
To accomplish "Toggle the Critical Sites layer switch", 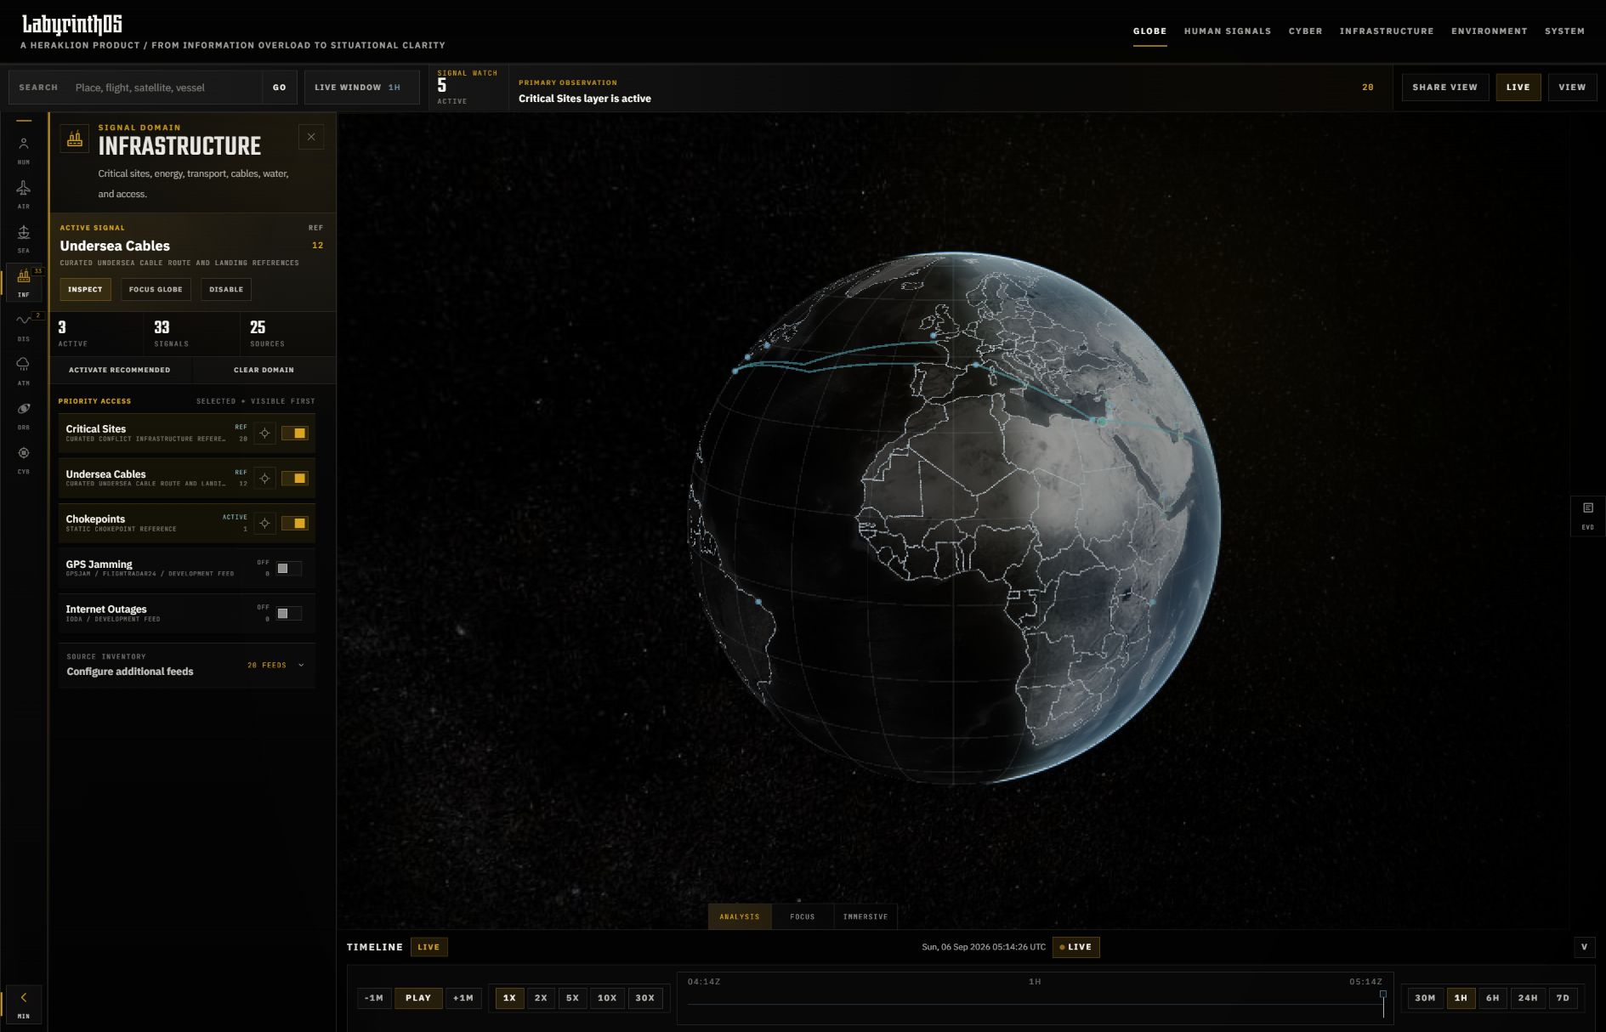I will [295, 434].
